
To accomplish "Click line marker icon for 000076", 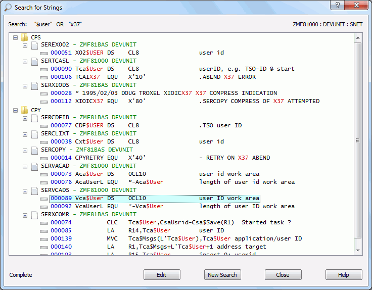I will click(x=44, y=182).
